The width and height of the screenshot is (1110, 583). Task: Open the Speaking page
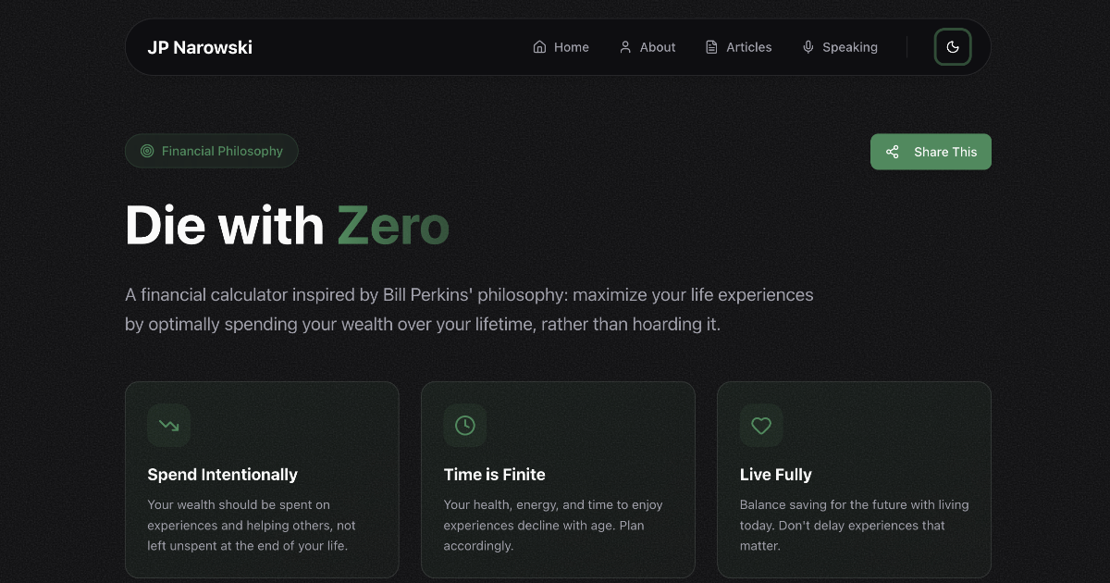point(840,46)
